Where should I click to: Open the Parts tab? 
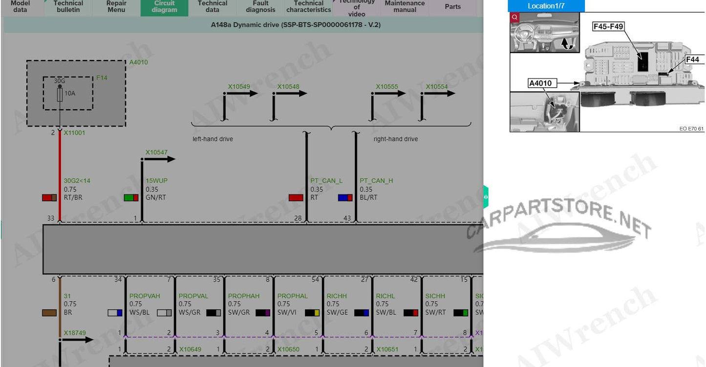tap(452, 7)
